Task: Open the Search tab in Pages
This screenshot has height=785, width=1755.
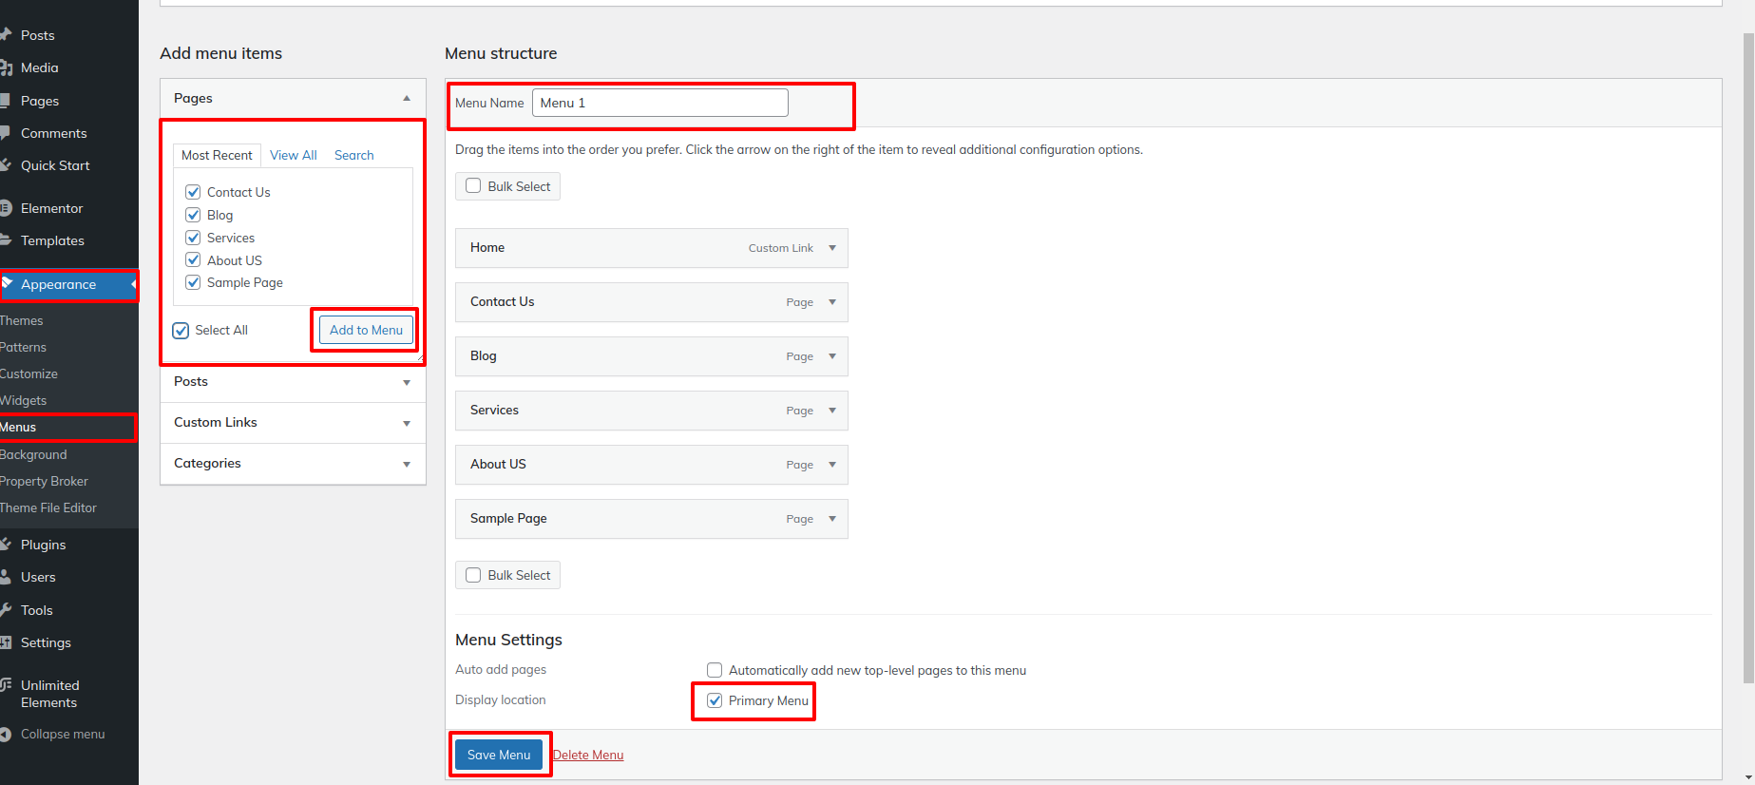Action: pyautogui.click(x=353, y=155)
